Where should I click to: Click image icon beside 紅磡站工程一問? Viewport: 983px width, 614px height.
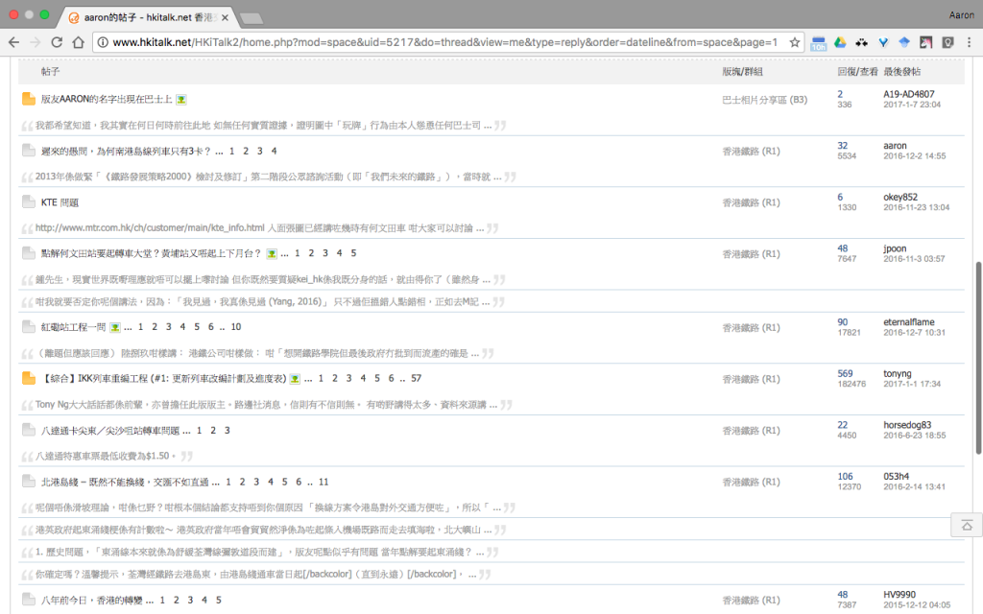[x=115, y=327]
